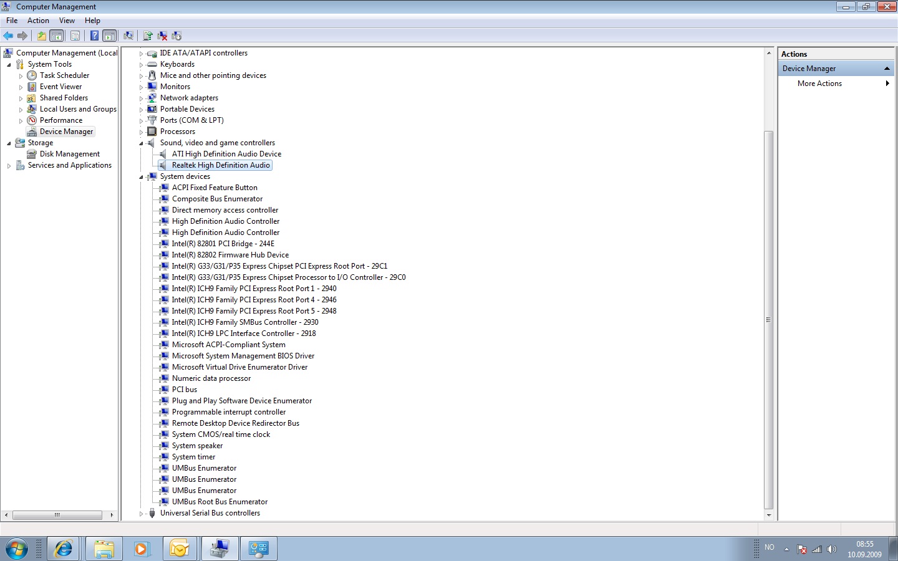This screenshot has width=898, height=561.
Task: Open the Properties toolbar icon
Action: (75, 36)
